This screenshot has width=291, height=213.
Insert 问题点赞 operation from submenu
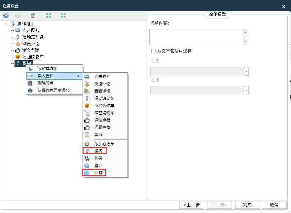pyautogui.click(x=105, y=127)
